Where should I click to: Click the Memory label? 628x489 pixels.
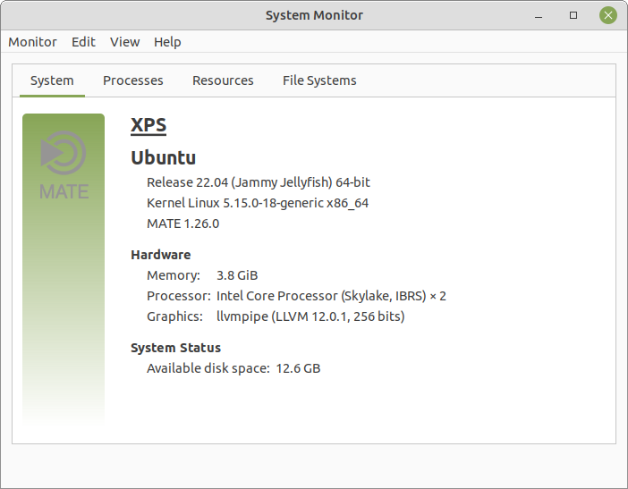[174, 275]
